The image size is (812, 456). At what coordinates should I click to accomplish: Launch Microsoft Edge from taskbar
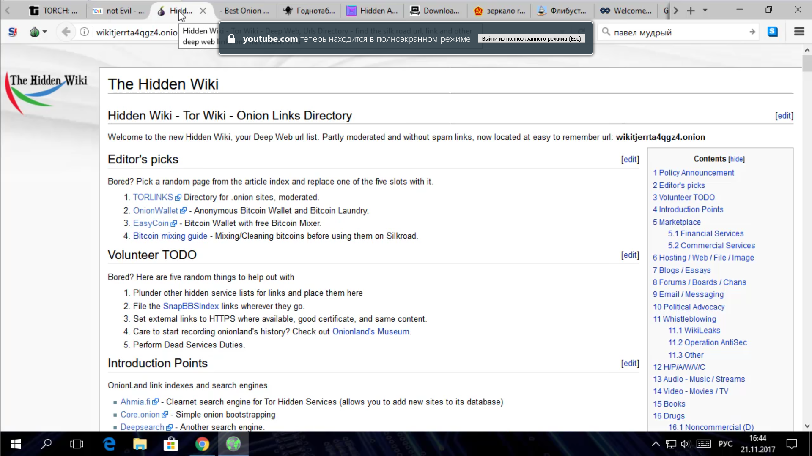click(x=109, y=444)
